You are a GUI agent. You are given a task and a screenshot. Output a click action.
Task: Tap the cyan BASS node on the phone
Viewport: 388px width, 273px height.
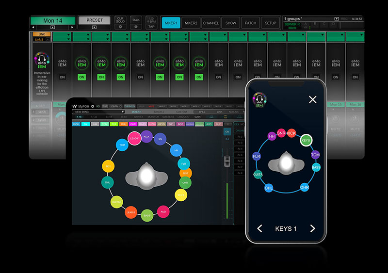click(x=316, y=167)
